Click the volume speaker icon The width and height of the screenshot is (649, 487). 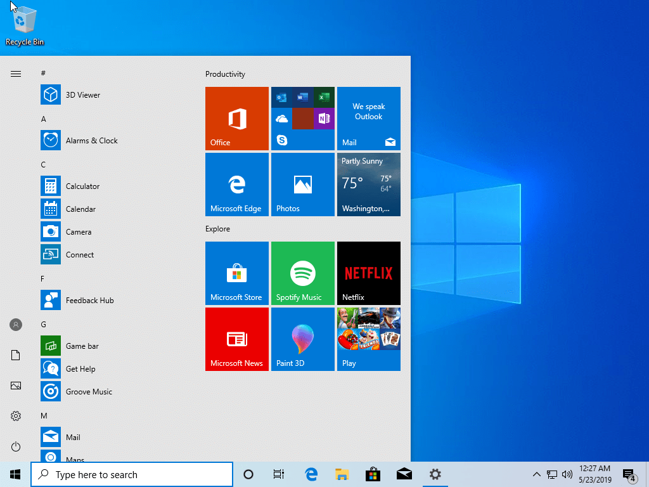(567, 474)
